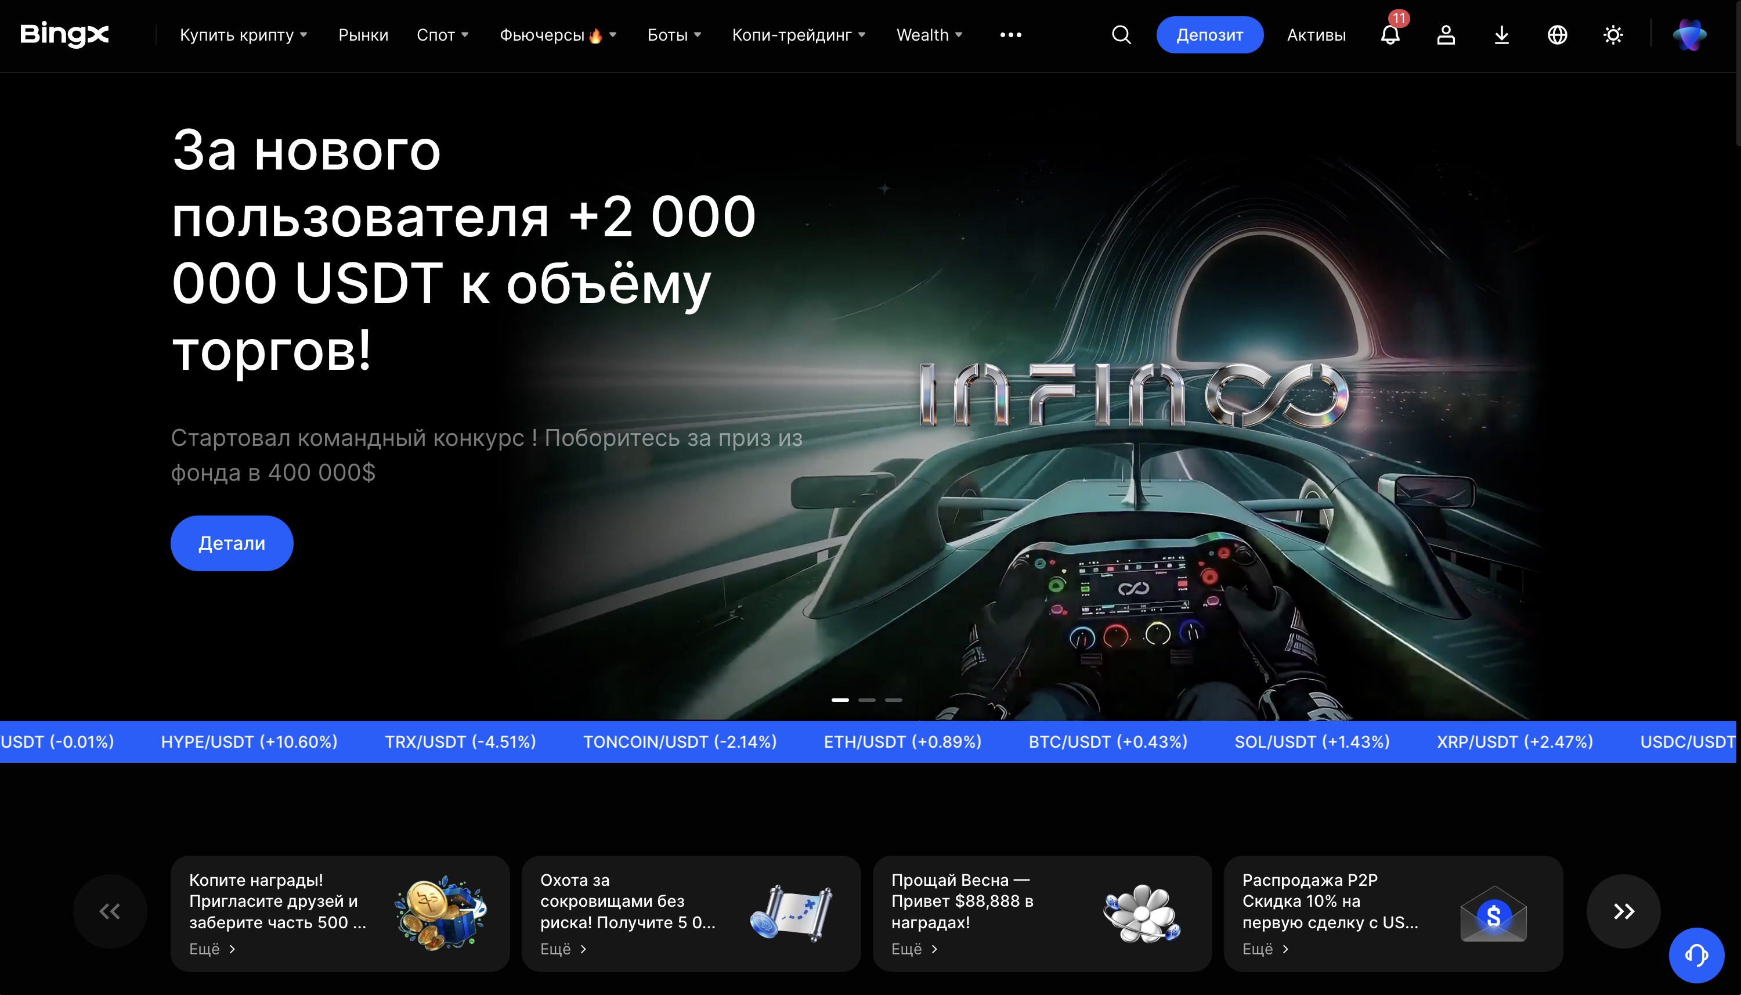Select the third banner slide indicator
The height and width of the screenshot is (995, 1741).
[893, 700]
